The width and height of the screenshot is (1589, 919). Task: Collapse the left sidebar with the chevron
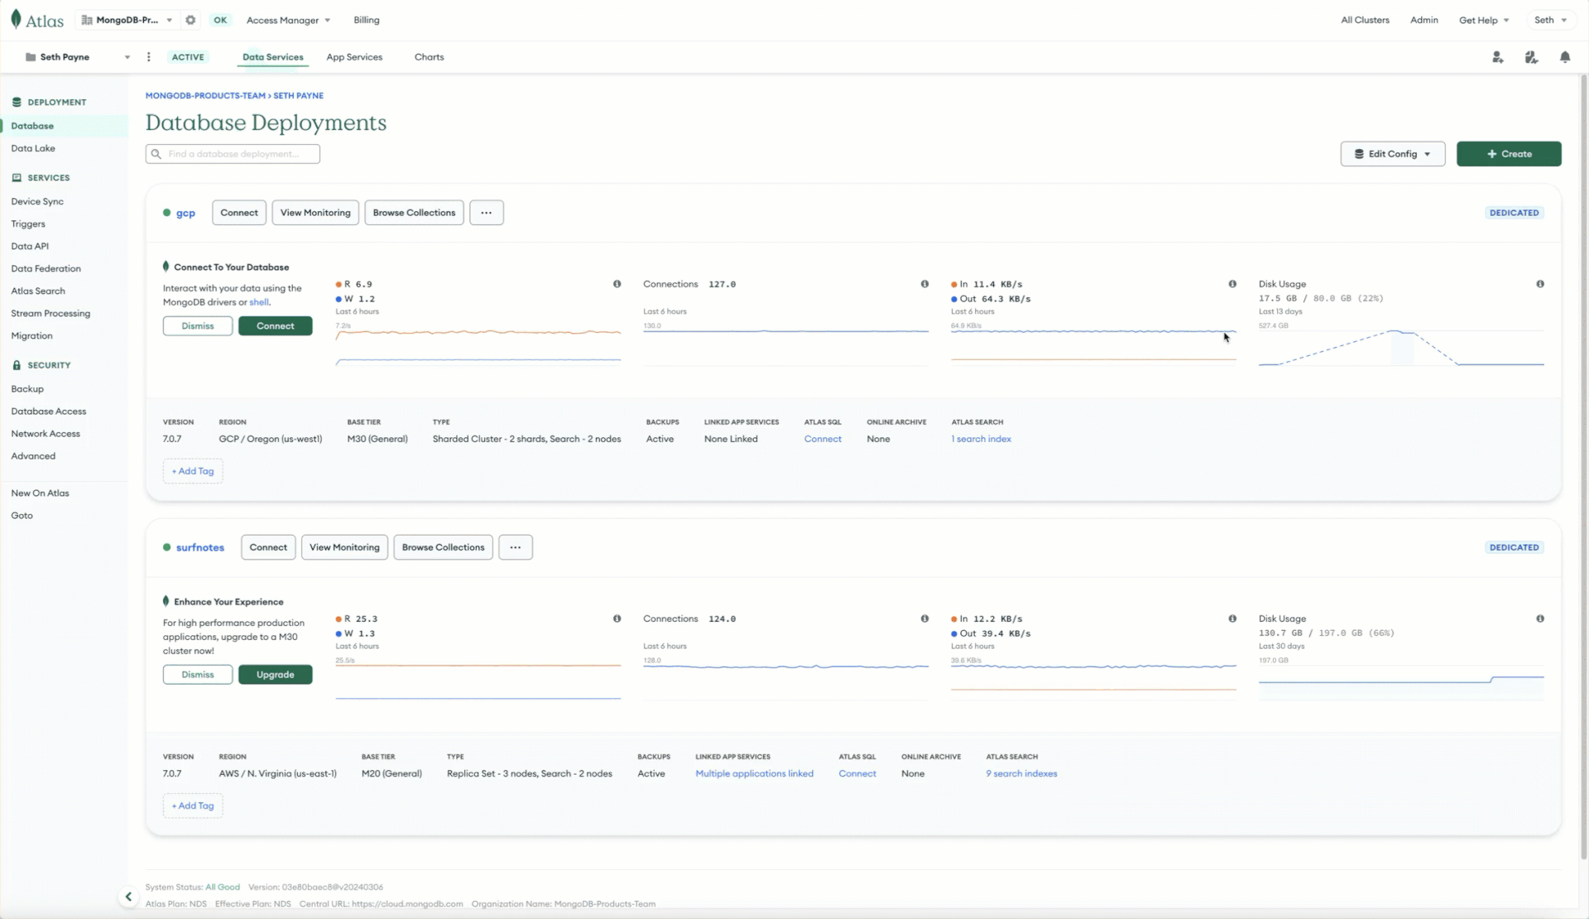point(128,896)
